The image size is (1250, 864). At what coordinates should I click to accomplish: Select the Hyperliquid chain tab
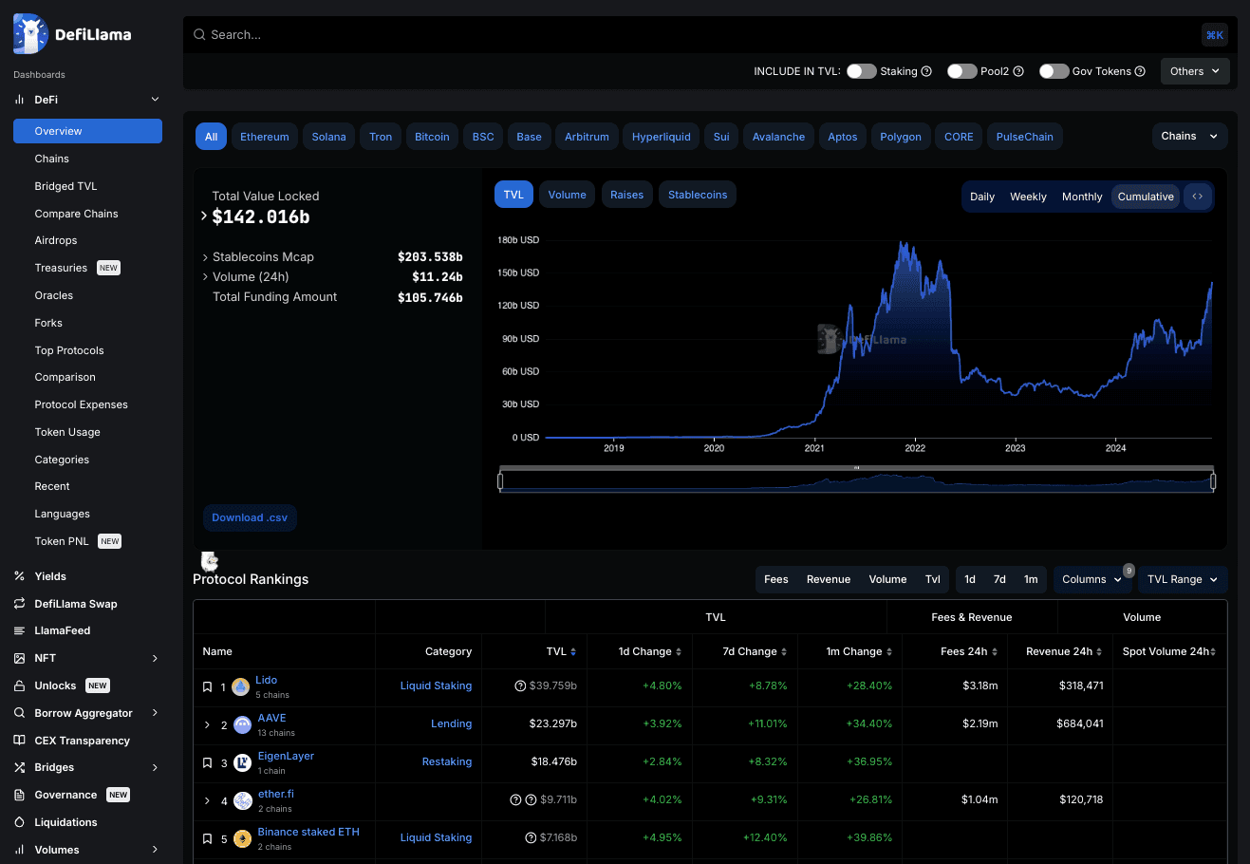tap(662, 137)
